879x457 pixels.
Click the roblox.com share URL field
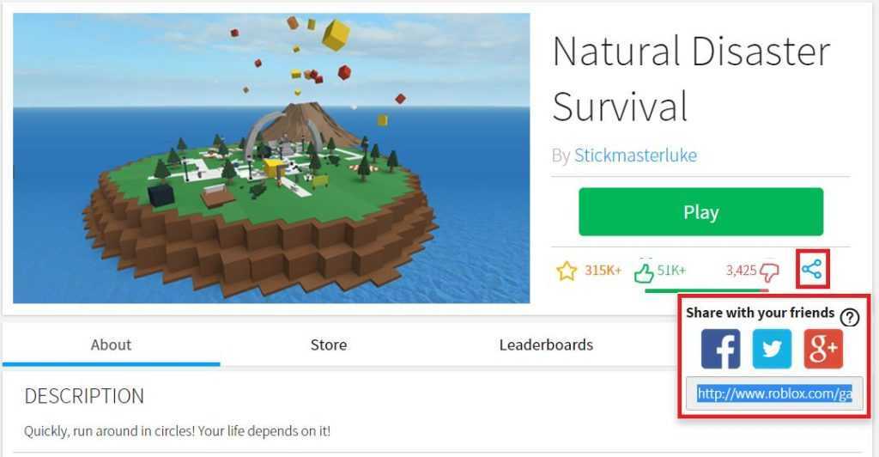(x=774, y=393)
